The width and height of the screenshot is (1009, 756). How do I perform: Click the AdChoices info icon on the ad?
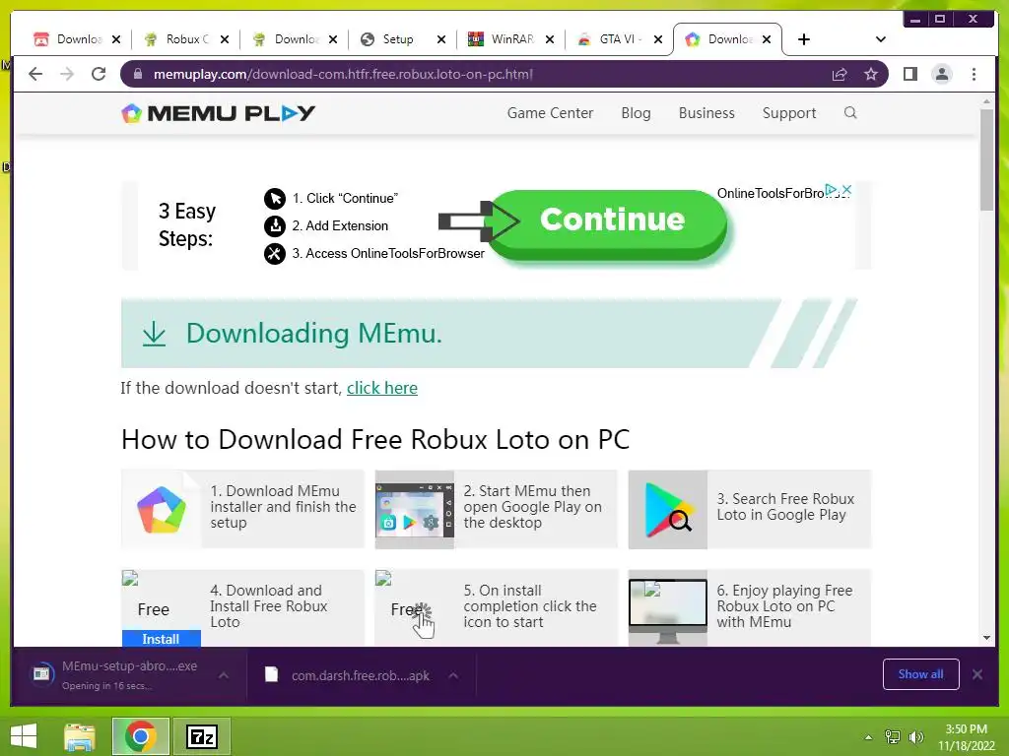point(832,190)
